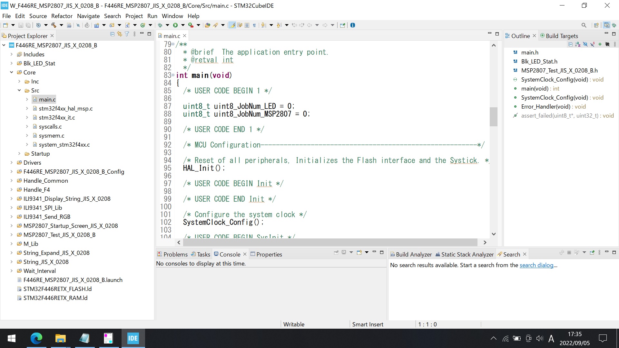Toggle Mark Occurrences highlighter icon

(x=232, y=25)
